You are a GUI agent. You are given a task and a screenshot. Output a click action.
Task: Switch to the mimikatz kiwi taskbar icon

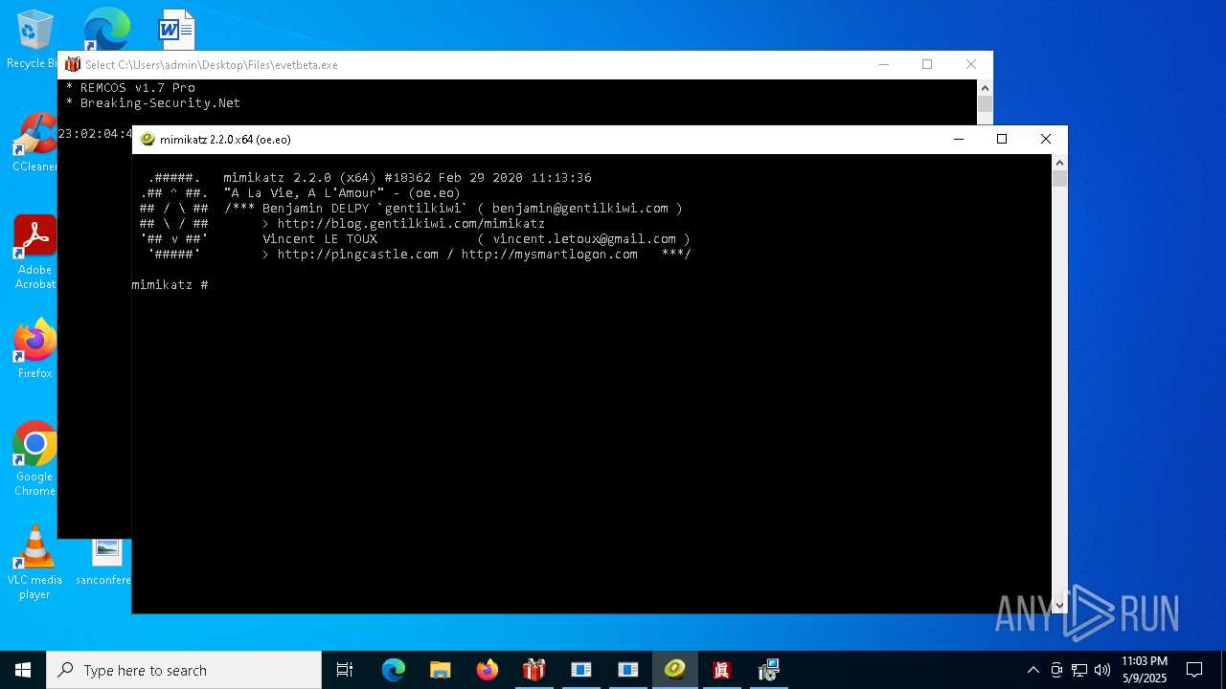coord(674,670)
